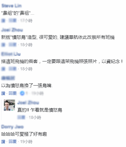Click the 17小時 timestamp on Steve Lin's comment
The height and width of the screenshot is (147, 126).
26,21
